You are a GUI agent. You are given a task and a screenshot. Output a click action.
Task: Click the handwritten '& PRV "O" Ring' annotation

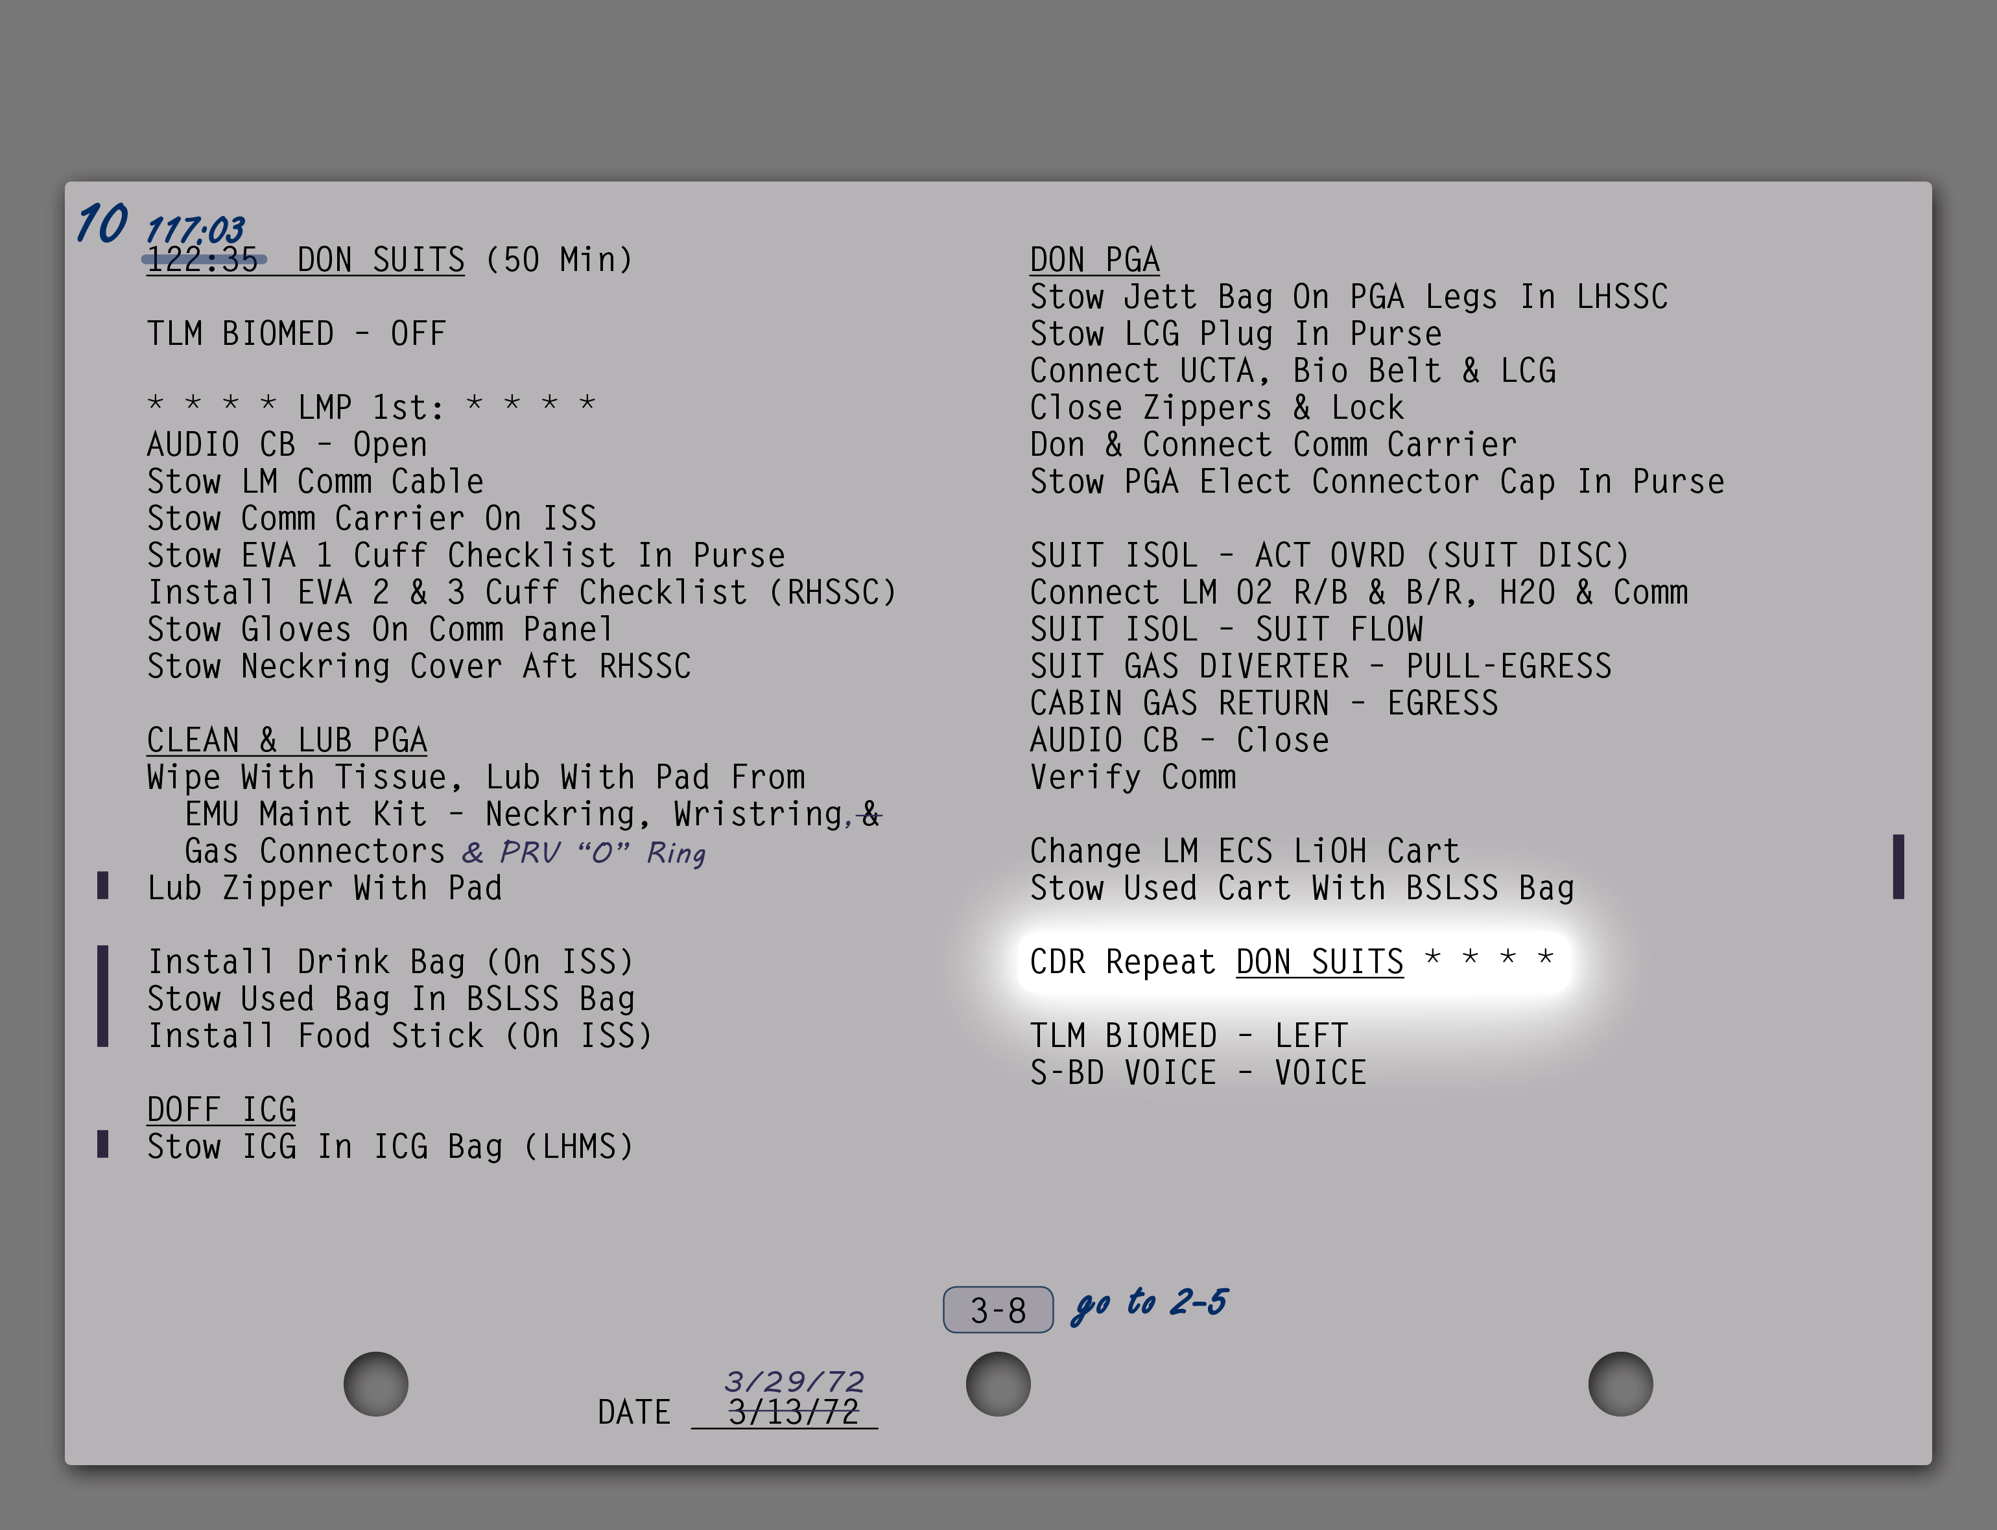(x=583, y=853)
